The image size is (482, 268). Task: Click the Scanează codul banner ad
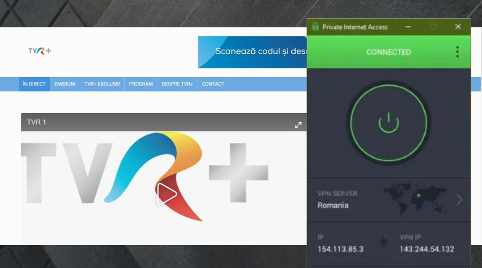click(252, 51)
